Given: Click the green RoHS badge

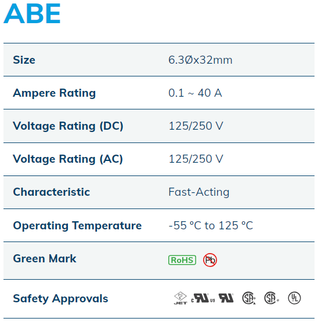Looking at the screenshot, I should coord(182,260).
